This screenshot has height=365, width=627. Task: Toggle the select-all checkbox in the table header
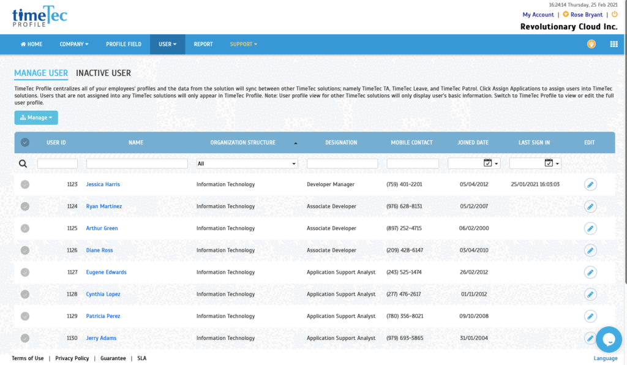pos(24,141)
